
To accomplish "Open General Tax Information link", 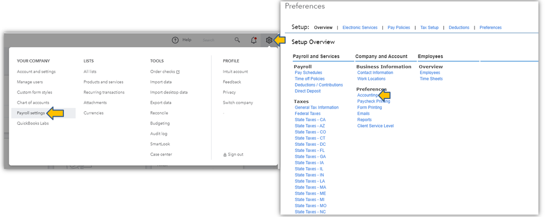I will pos(317,107).
